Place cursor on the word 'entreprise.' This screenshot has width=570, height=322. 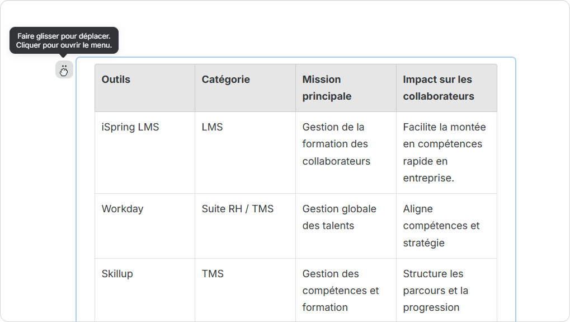(428, 178)
